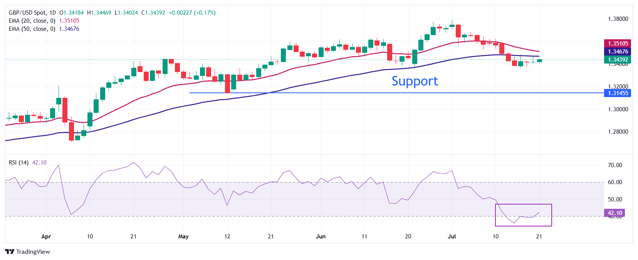Click the 1.30000 price axis label
The image size is (638, 260).
tap(618, 109)
